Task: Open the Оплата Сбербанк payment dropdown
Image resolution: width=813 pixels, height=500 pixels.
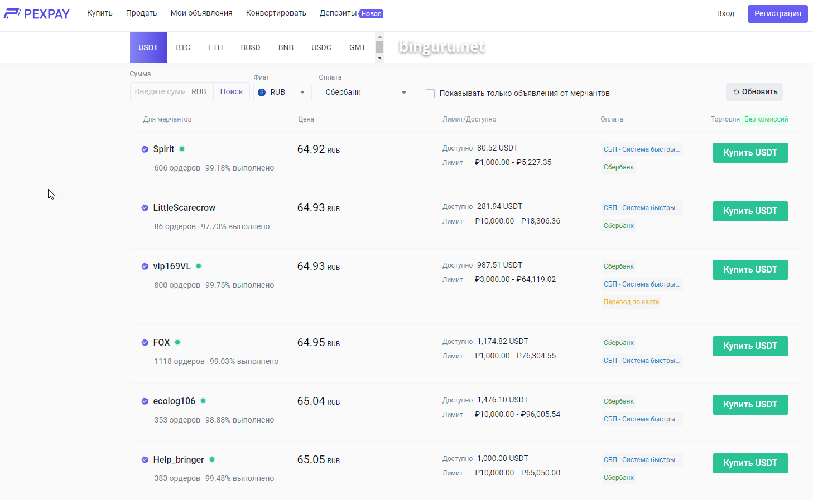Action: [366, 93]
